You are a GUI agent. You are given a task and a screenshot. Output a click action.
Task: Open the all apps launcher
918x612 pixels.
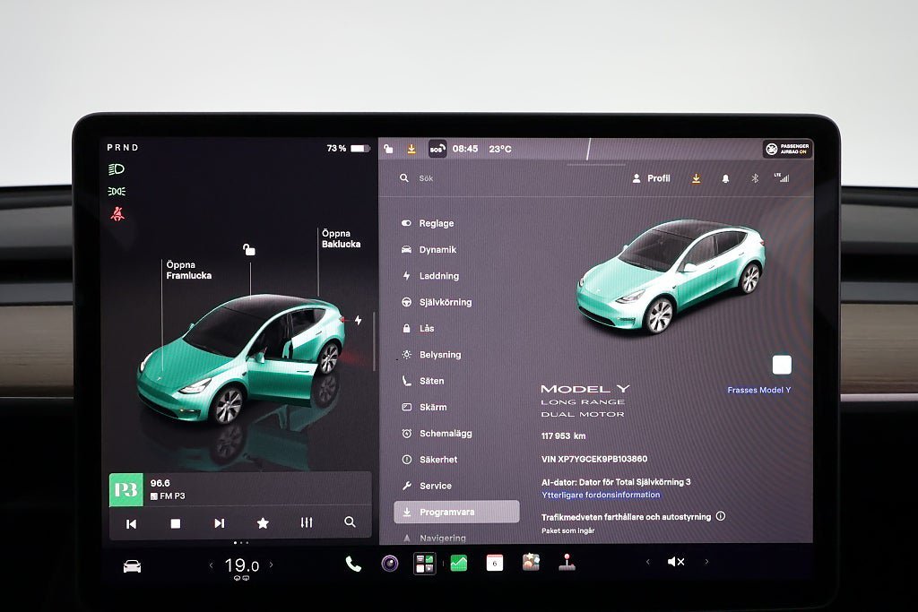coord(424,564)
